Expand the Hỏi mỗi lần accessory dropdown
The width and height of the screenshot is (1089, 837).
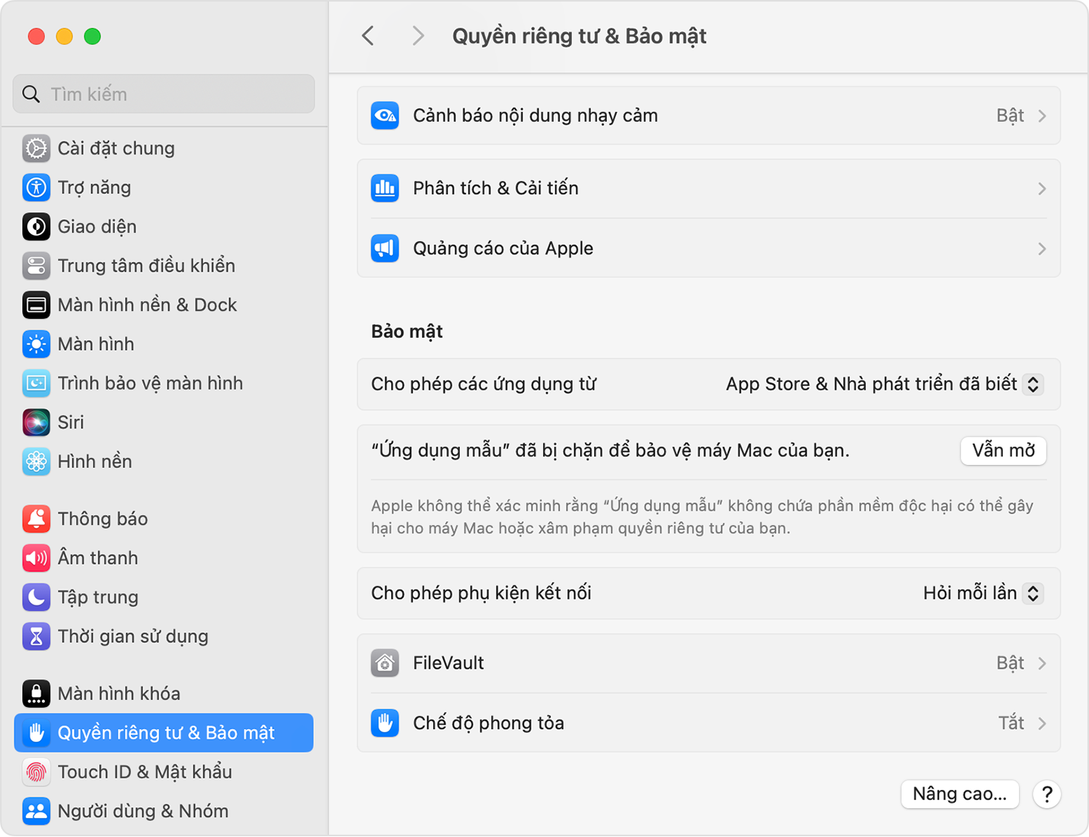tap(982, 594)
